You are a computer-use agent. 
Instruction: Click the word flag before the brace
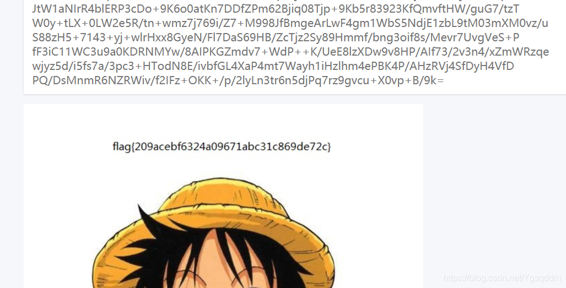[x=122, y=147]
